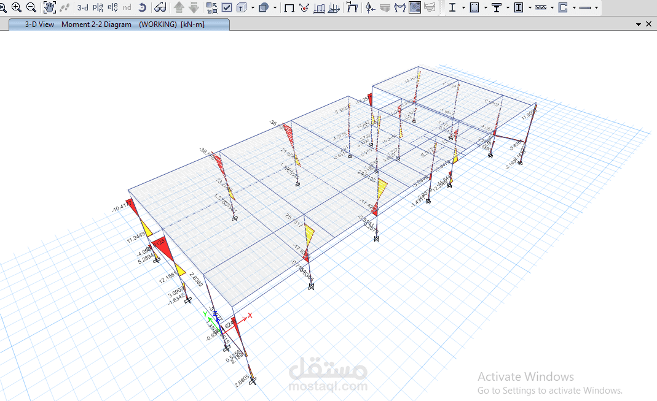Expand the C-channel section dropdown arrow
The width and height of the screenshot is (657, 401).
574,8
